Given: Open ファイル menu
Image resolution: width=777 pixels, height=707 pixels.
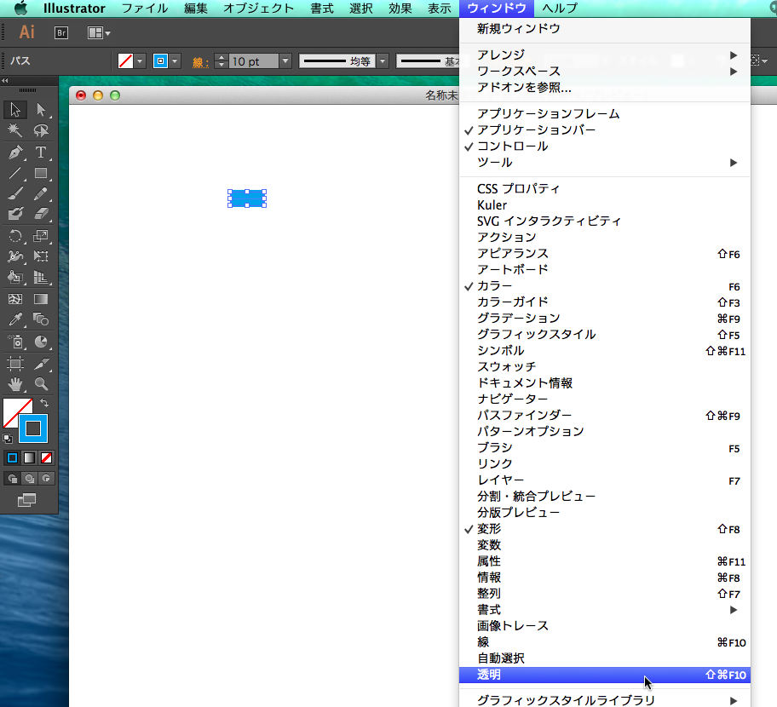Looking at the screenshot, I should tap(145, 9).
